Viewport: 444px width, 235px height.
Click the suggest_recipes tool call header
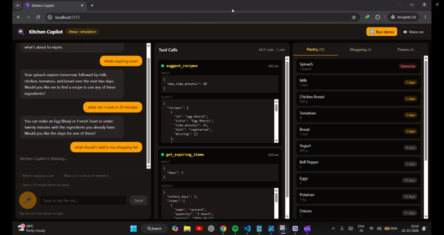coord(219,66)
